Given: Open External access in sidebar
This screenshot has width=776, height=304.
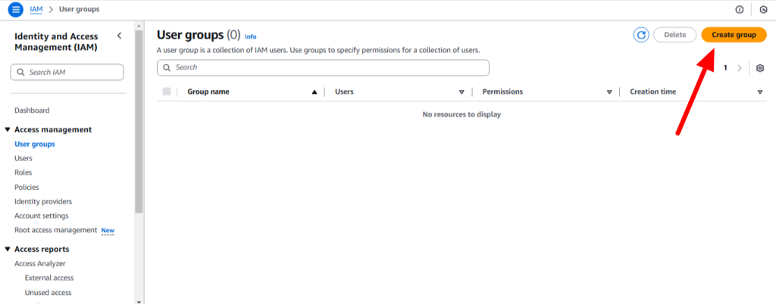Looking at the screenshot, I should [x=49, y=278].
